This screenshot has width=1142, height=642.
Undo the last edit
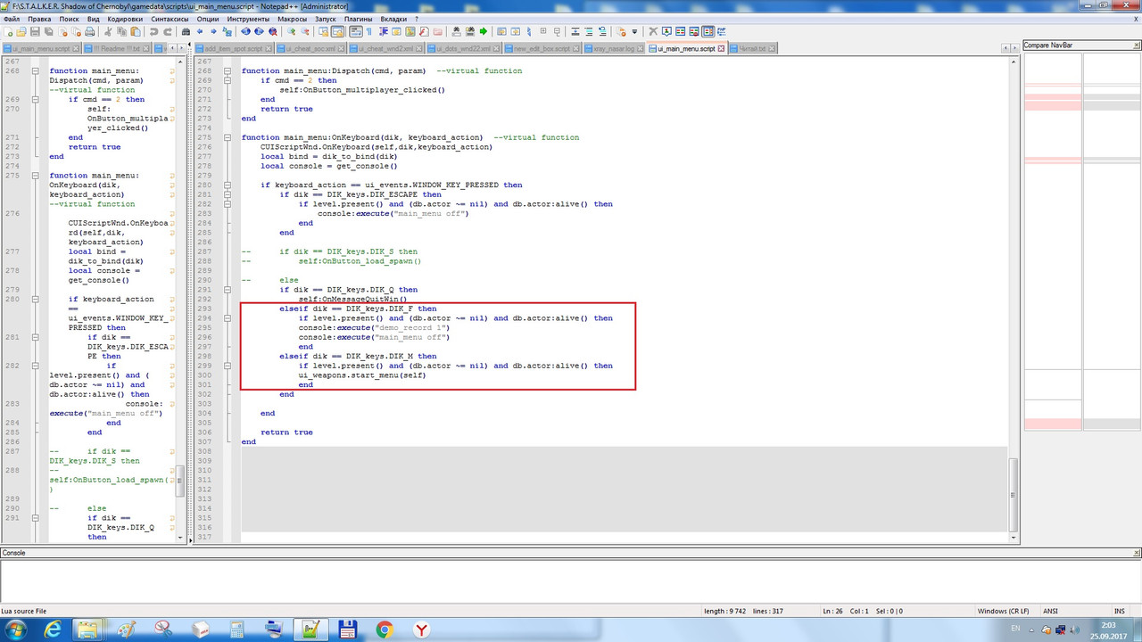[153, 31]
